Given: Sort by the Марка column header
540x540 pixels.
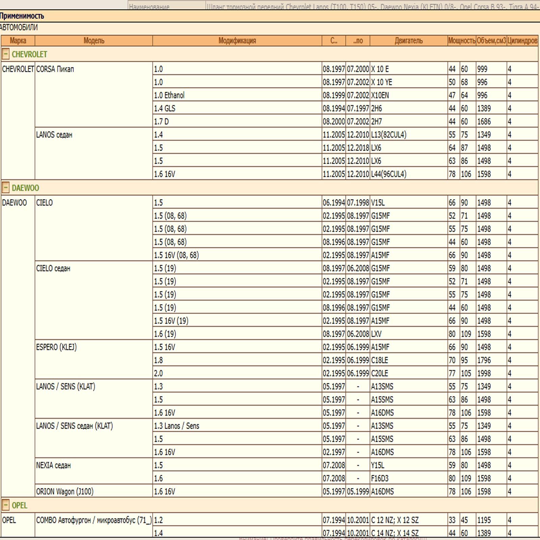Looking at the screenshot, I should (18, 41).
